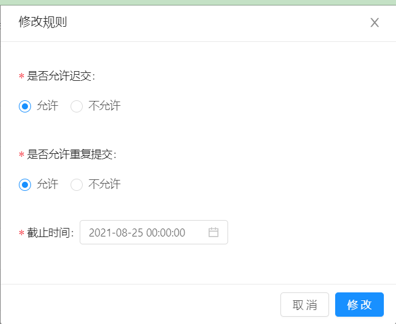Confirm the rule with the blue 修改 button

tap(360, 305)
